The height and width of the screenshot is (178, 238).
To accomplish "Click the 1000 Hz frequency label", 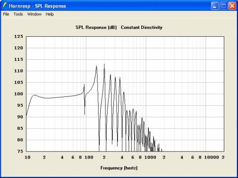I will (150, 157).
